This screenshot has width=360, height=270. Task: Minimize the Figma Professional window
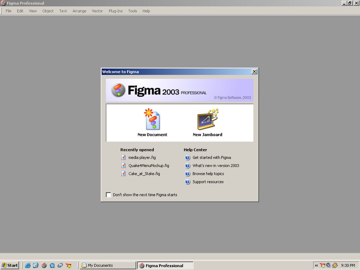point(344,3)
